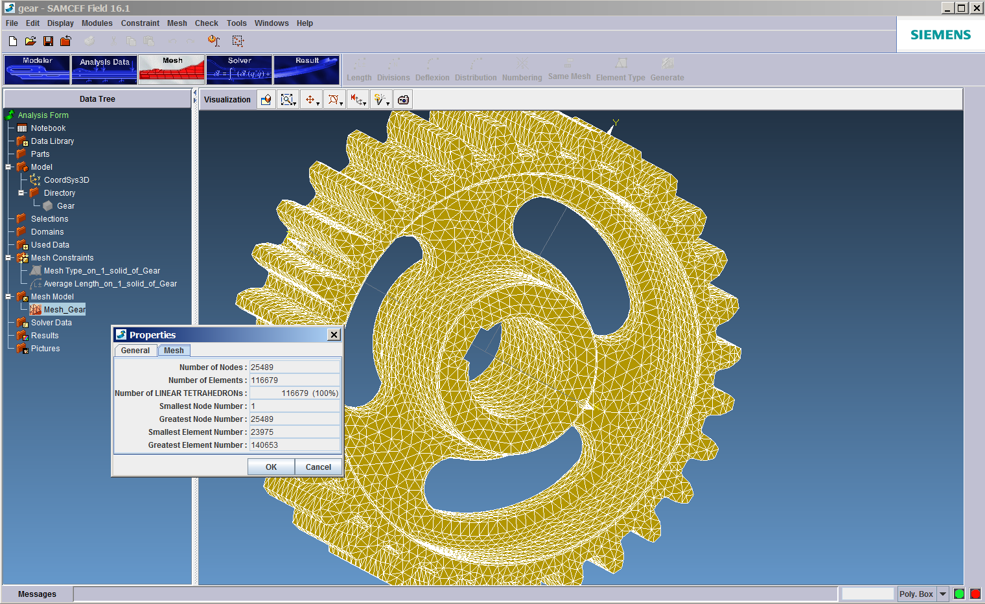
Task: Click the dotted selection box icon
Action: (238, 41)
